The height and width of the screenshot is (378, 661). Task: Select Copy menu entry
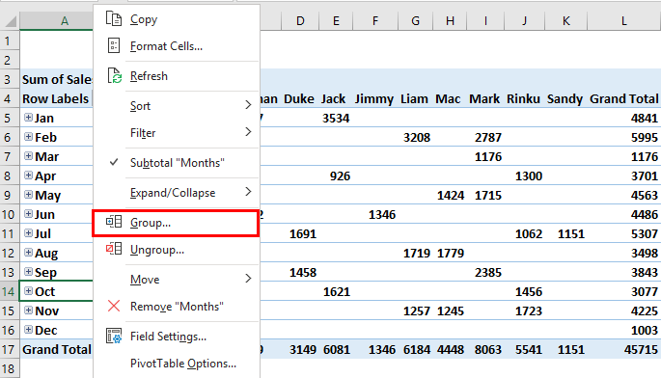[x=177, y=19]
